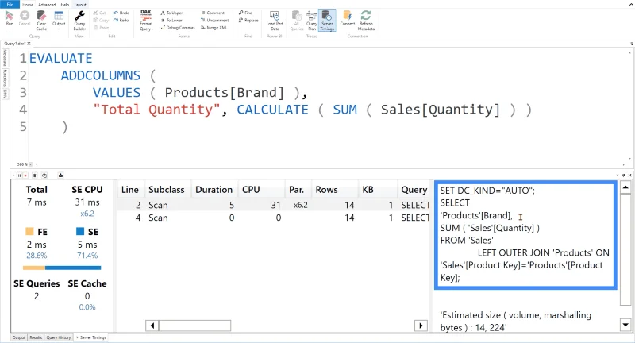Close the Query1.dax document tab
The width and height of the screenshot is (635, 343).
coord(29,44)
